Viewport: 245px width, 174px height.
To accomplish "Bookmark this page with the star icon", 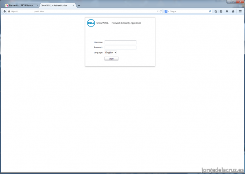I will point(216,11).
